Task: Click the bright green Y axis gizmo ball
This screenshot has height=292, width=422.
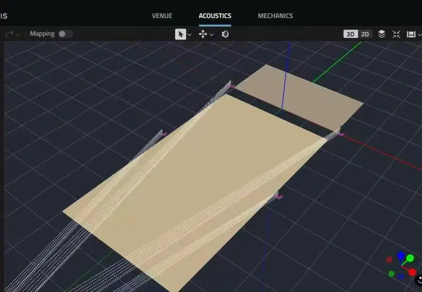Action: point(410,258)
